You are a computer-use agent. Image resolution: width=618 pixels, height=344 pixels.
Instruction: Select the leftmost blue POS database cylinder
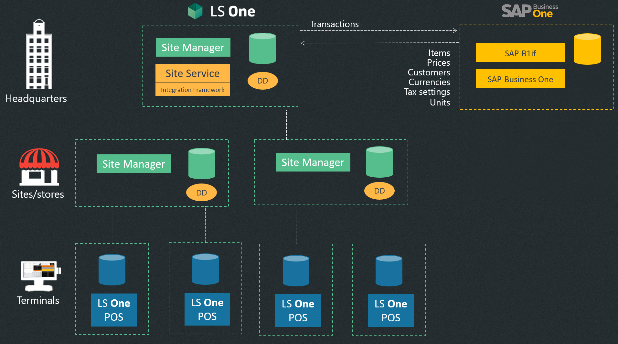point(112,270)
